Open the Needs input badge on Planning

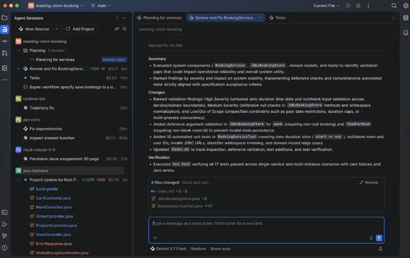(114, 60)
